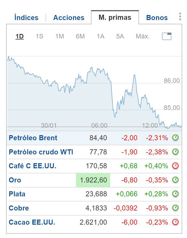This screenshot has height=238, width=187.
Task: Click the clock icon beside Petróleo crudo WTI
Action: pos(176,152)
